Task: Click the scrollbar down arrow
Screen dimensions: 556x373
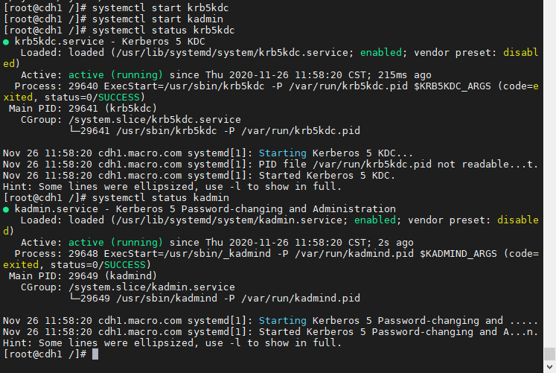Action: [x=549, y=366]
